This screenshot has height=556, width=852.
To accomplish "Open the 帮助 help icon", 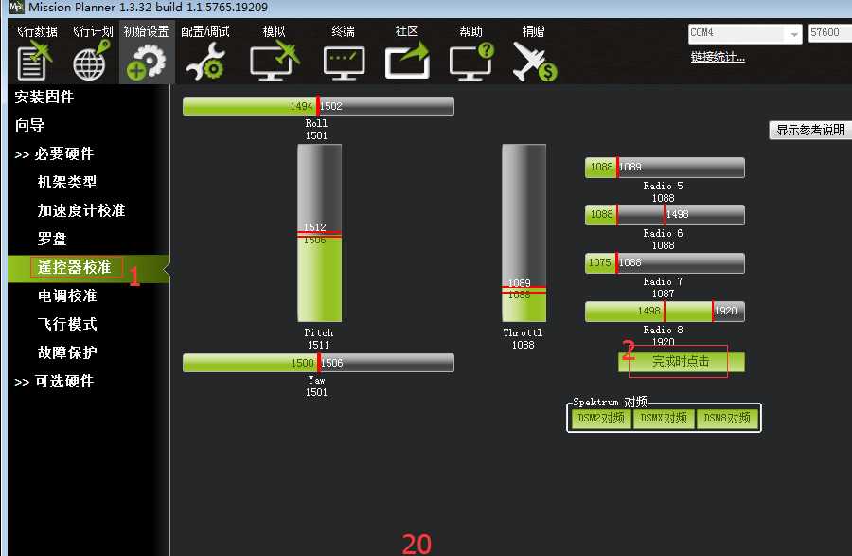I will point(470,62).
